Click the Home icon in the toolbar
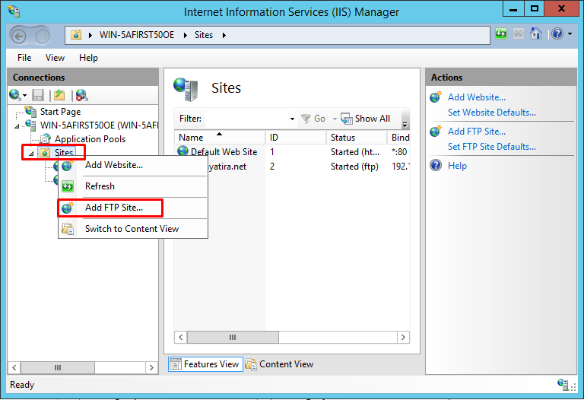This screenshot has height=400, width=584. click(536, 34)
